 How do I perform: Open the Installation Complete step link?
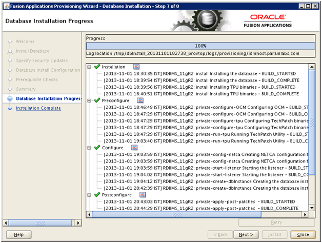pos(38,108)
